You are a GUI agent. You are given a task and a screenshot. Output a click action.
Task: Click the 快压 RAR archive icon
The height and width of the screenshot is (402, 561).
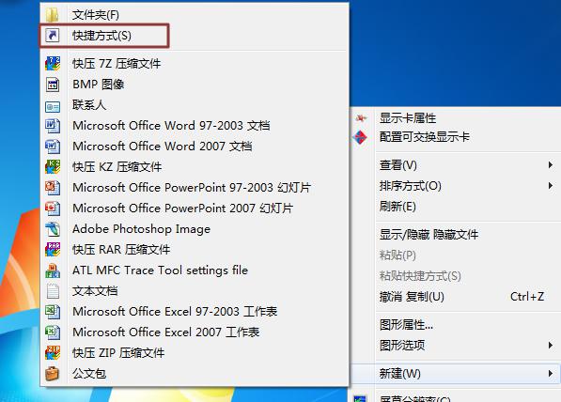coord(53,249)
